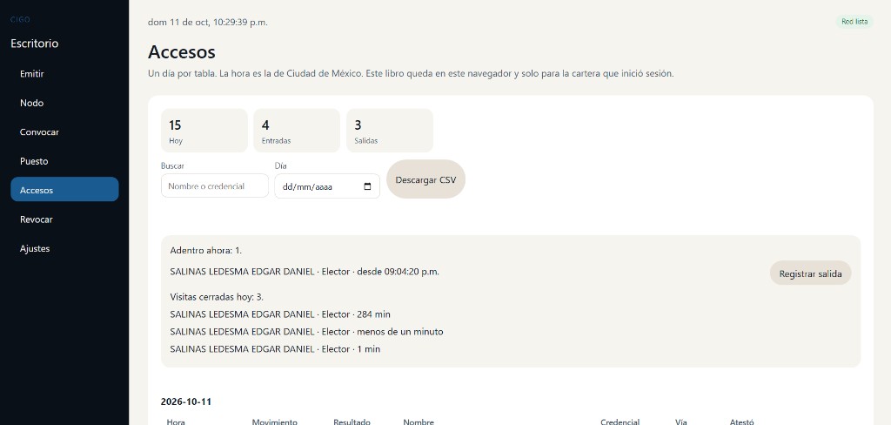Click the closed visit lasting 1 min
Image resolution: width=891 pixels, height=425 pixels.
(x=275, y=348)
